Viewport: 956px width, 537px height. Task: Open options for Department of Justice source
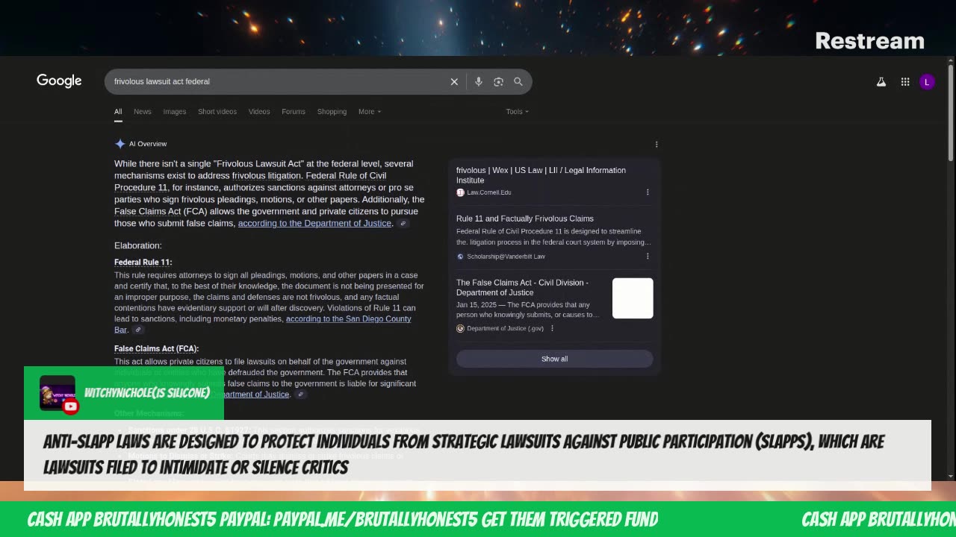coord(552,328)
